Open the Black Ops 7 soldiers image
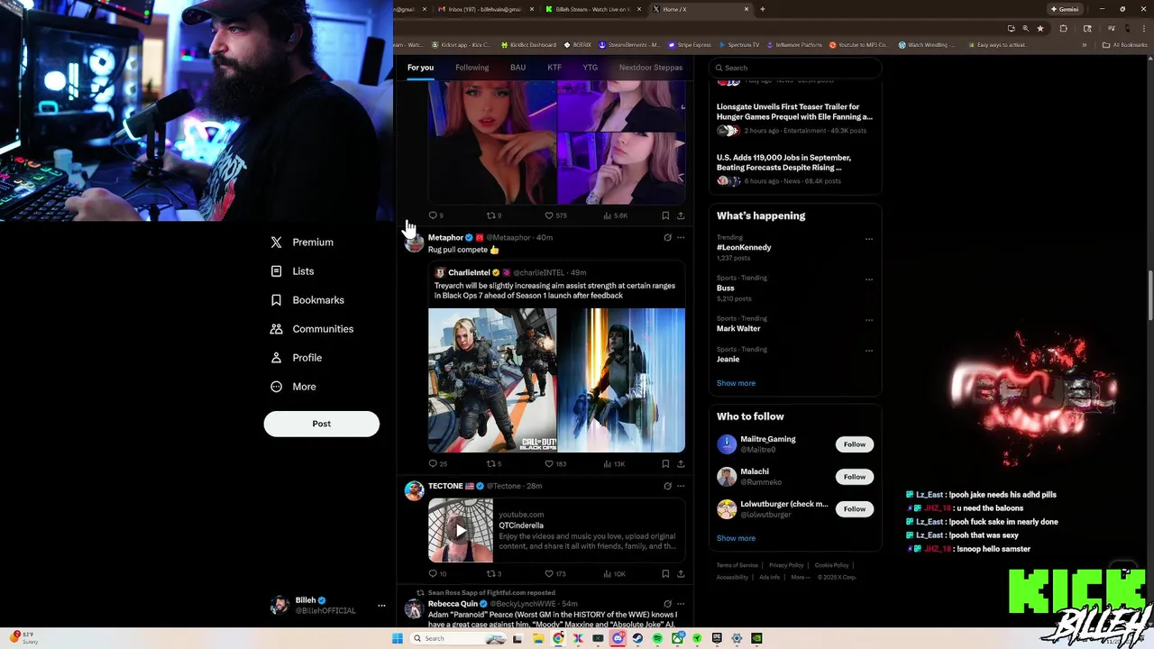 [x=492, y=380]
